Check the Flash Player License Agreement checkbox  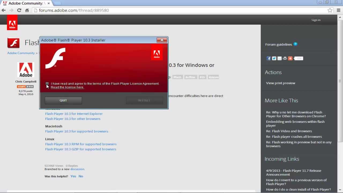(47, 84)
